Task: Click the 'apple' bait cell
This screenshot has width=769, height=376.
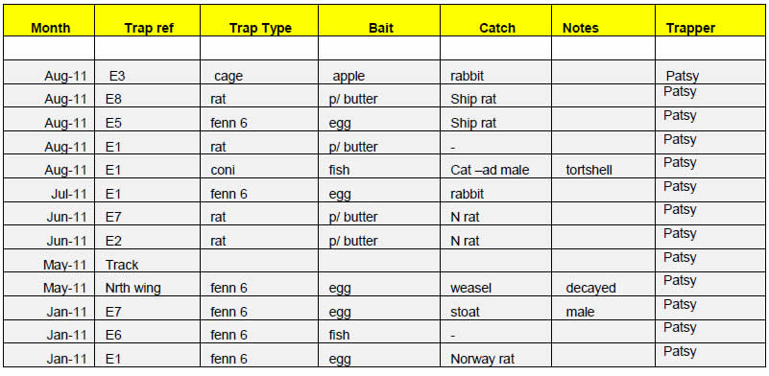Action: pos(379,73)
